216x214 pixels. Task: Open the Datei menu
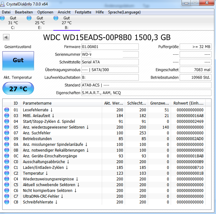click(6, 12)
